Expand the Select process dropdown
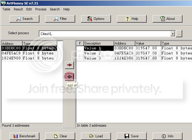Screen dimensions: 192x140 (x=173, y=34)
